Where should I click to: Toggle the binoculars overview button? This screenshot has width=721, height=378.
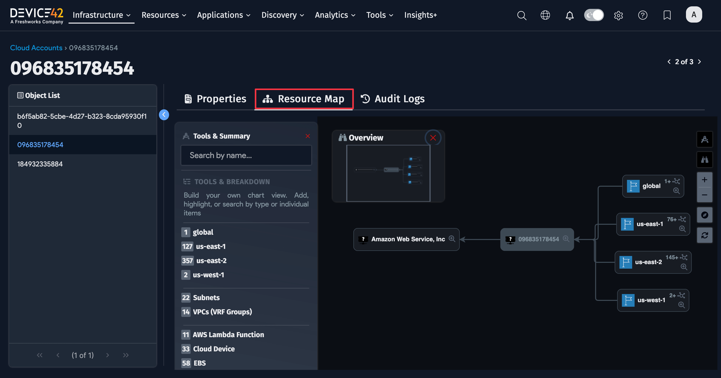(704, 160)
